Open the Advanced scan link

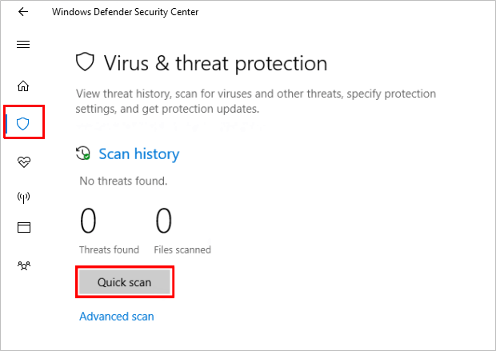click(x=116, y=317)
